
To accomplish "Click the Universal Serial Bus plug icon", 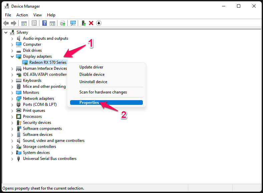I will (x=19, y=159).
